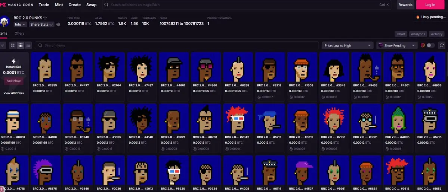Open punk #4477 thumbnail

(x=78, y=67)
